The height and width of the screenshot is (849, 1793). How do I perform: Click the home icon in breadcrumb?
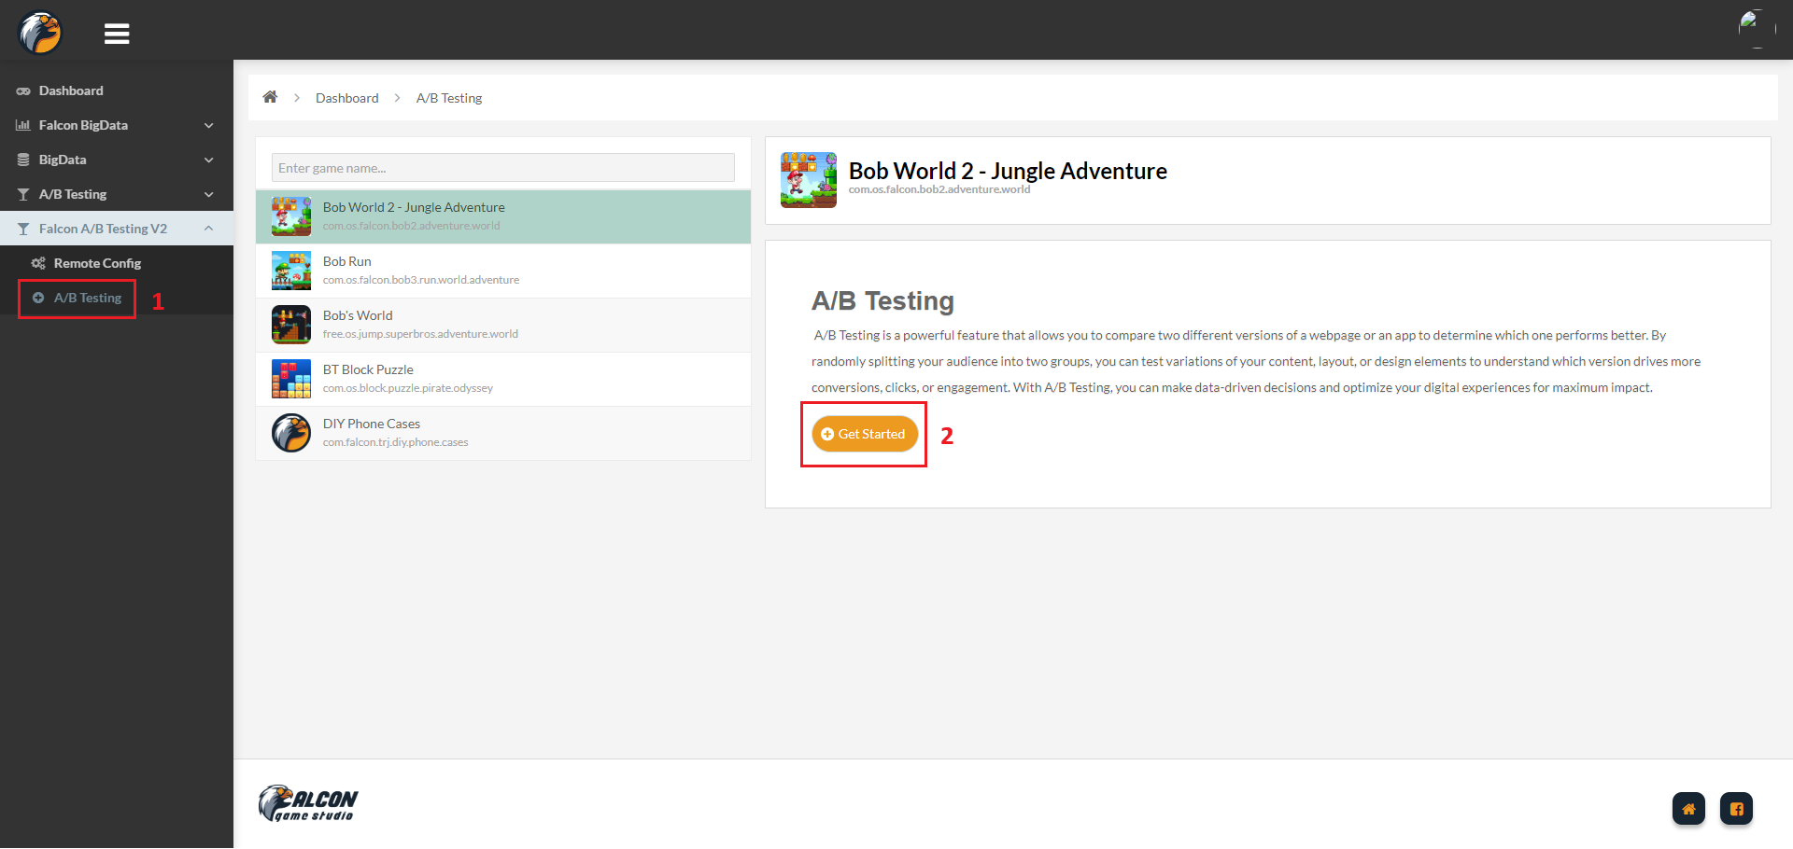click(x=270, y=97)
